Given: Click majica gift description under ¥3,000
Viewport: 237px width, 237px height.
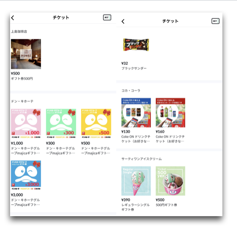Looking at the screenshot, I should click(26, 202).
